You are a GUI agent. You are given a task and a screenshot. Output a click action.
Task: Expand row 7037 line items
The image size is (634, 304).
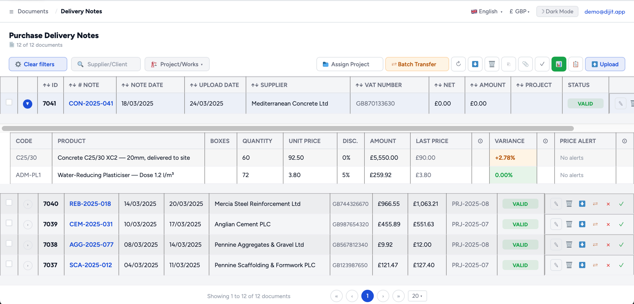pos(28,265)
